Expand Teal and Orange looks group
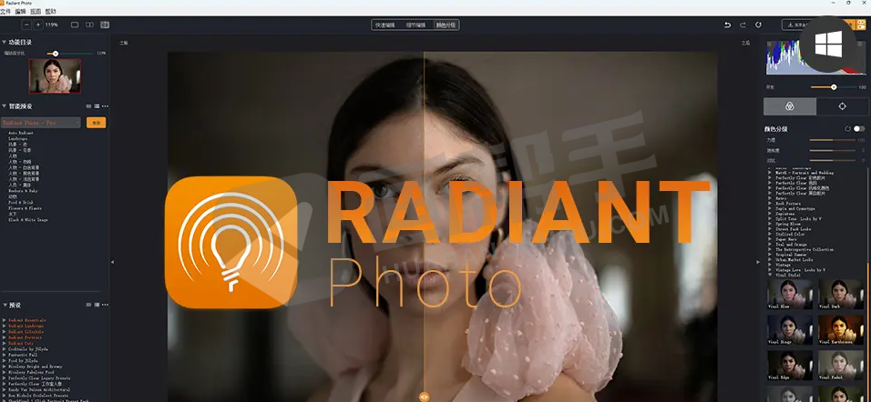Viewport: 871px width, 402px height. click(770, 245)
